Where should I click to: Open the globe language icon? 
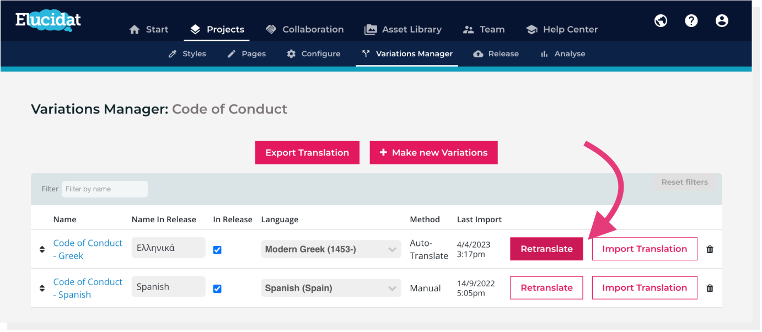pyautogui.click(x=661, y=21)
